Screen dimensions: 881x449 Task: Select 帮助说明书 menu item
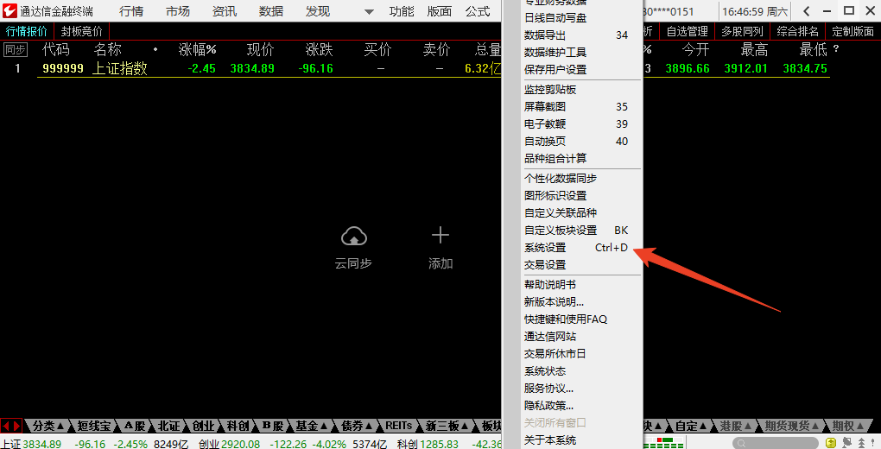573,285
